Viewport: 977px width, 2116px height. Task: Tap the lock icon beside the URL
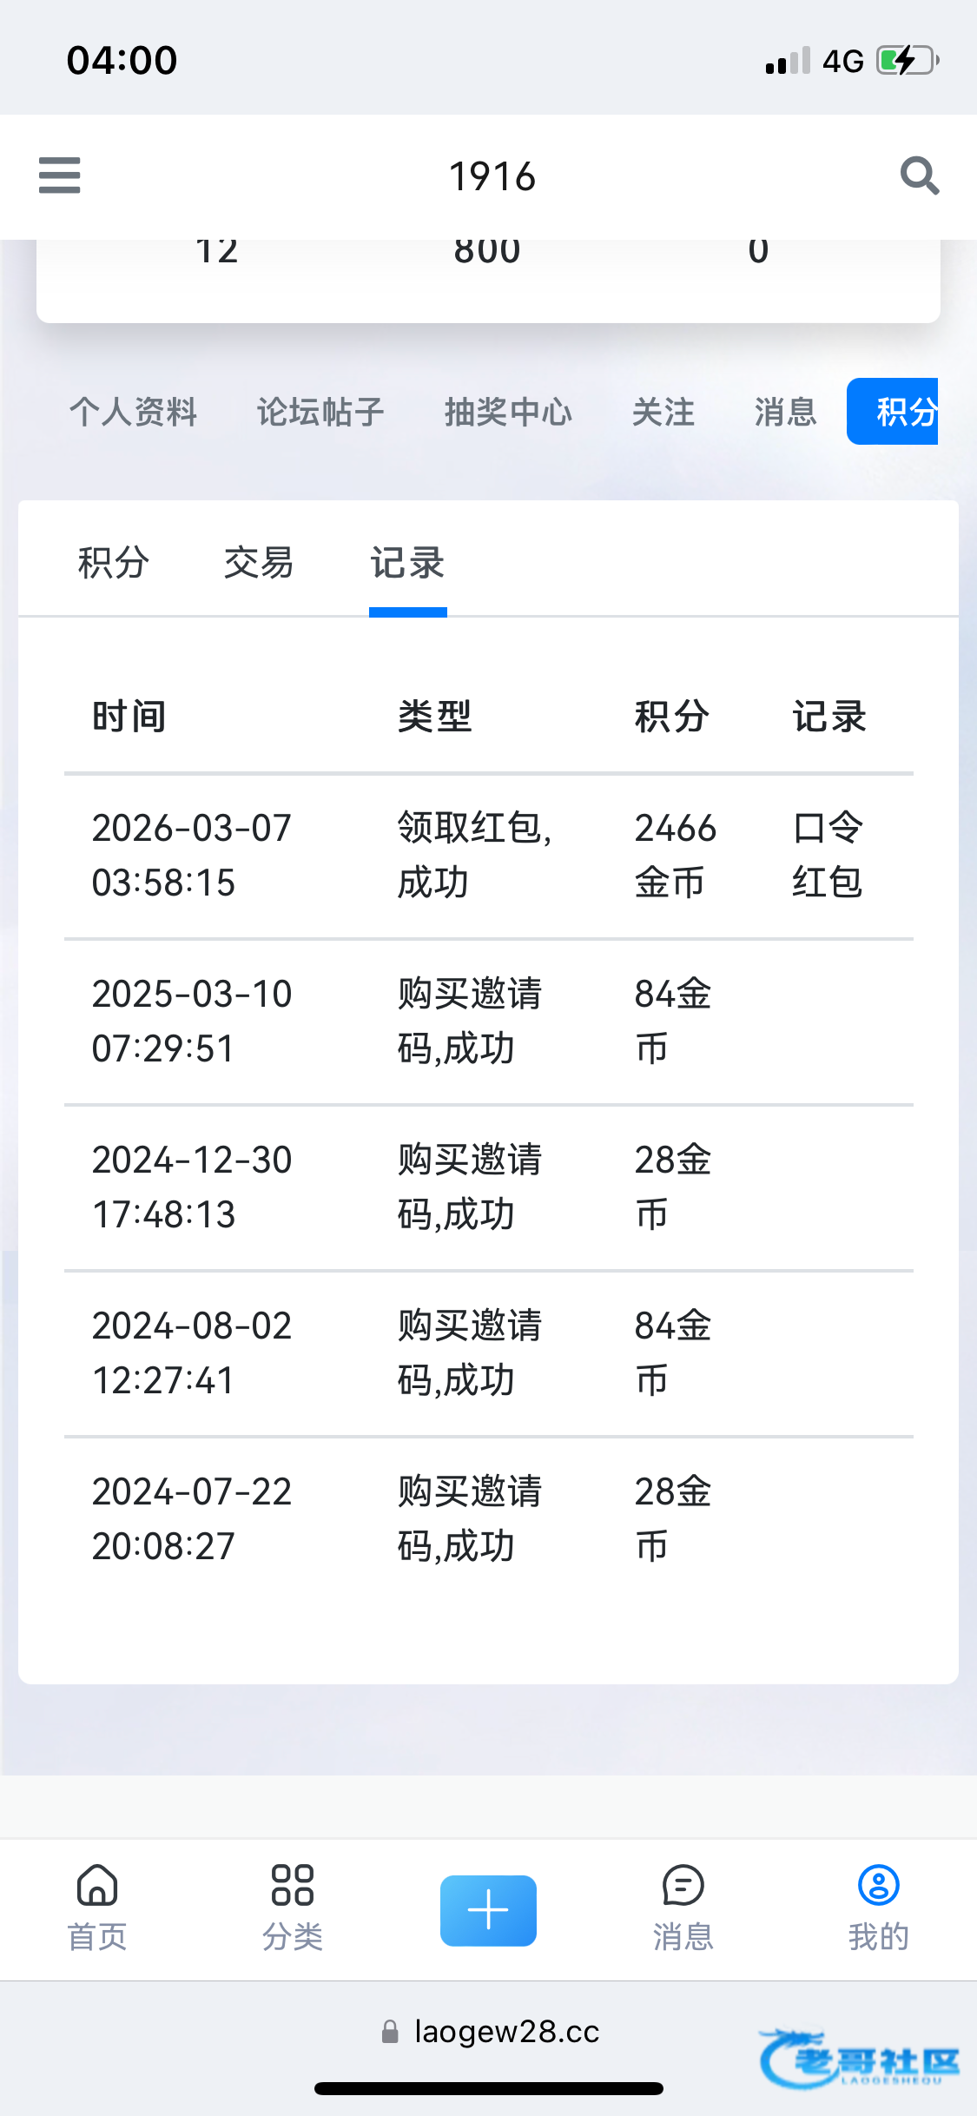click(390, 2032)
